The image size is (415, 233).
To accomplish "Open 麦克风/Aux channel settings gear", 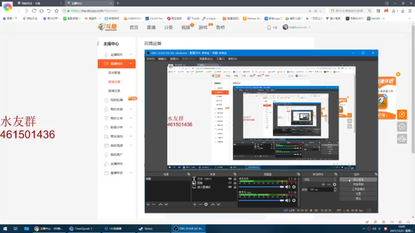I will tap(294, 200).
